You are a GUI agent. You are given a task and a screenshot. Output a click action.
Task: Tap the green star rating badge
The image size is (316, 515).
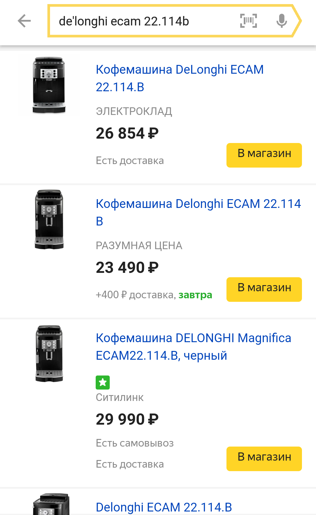[103, 383]
